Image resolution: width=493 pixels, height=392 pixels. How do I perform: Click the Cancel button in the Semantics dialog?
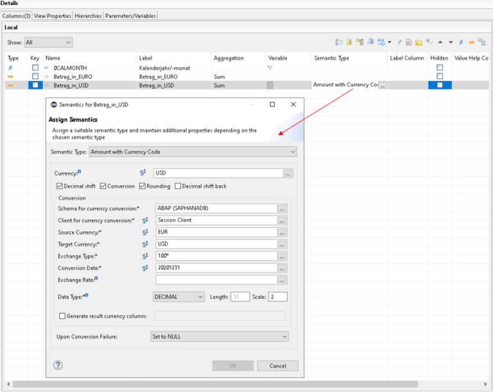point(277,366)
